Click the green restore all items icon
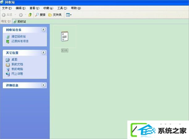This screenshot has width=189, height=139. coord(8,42)
